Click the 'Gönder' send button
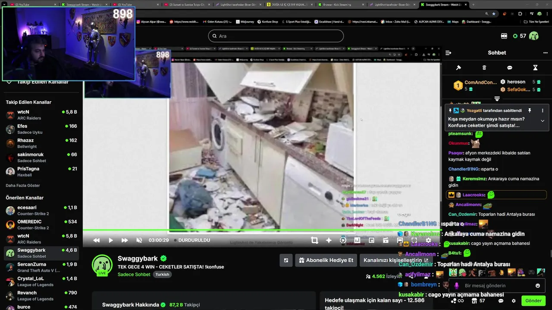The height and width of the screenshot is (310, 552). coord(533,301)
